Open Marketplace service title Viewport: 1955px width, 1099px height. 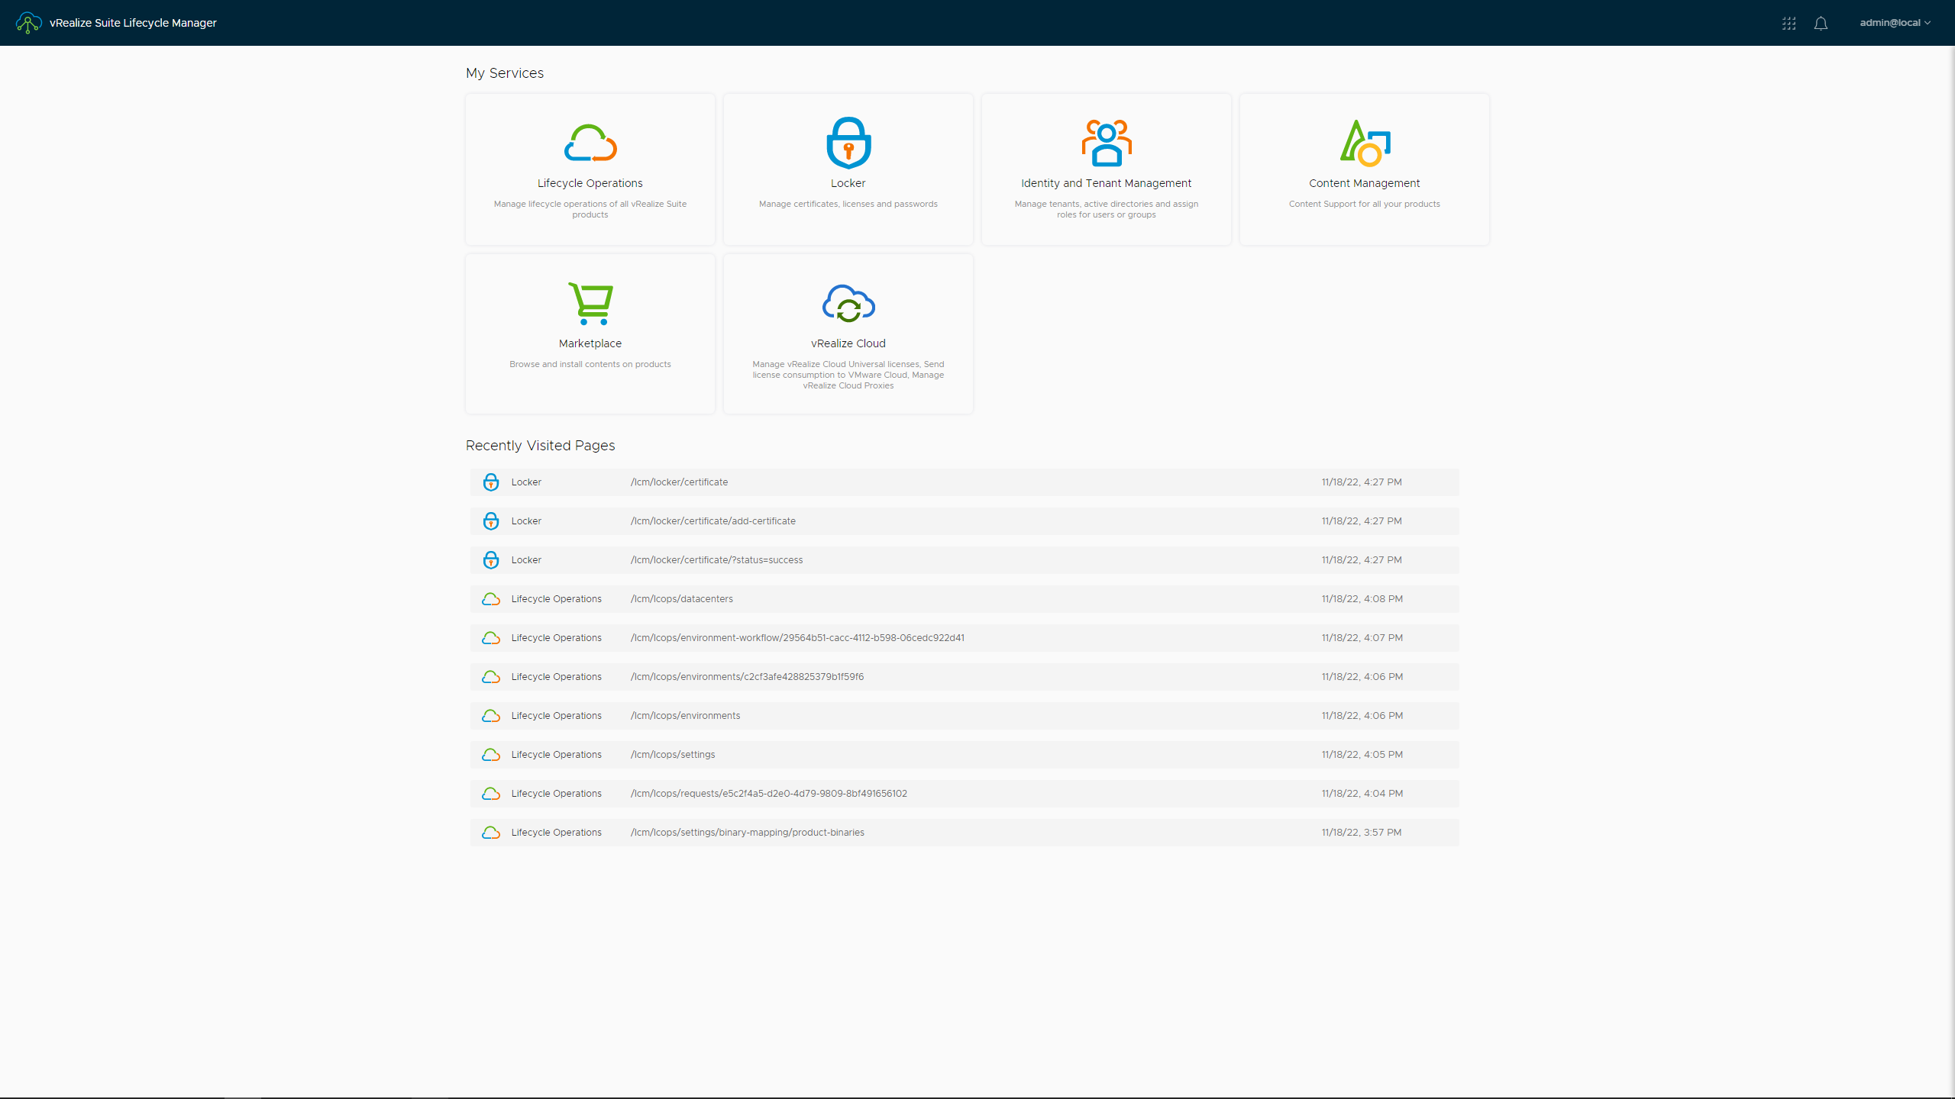(x=590, y=343)
